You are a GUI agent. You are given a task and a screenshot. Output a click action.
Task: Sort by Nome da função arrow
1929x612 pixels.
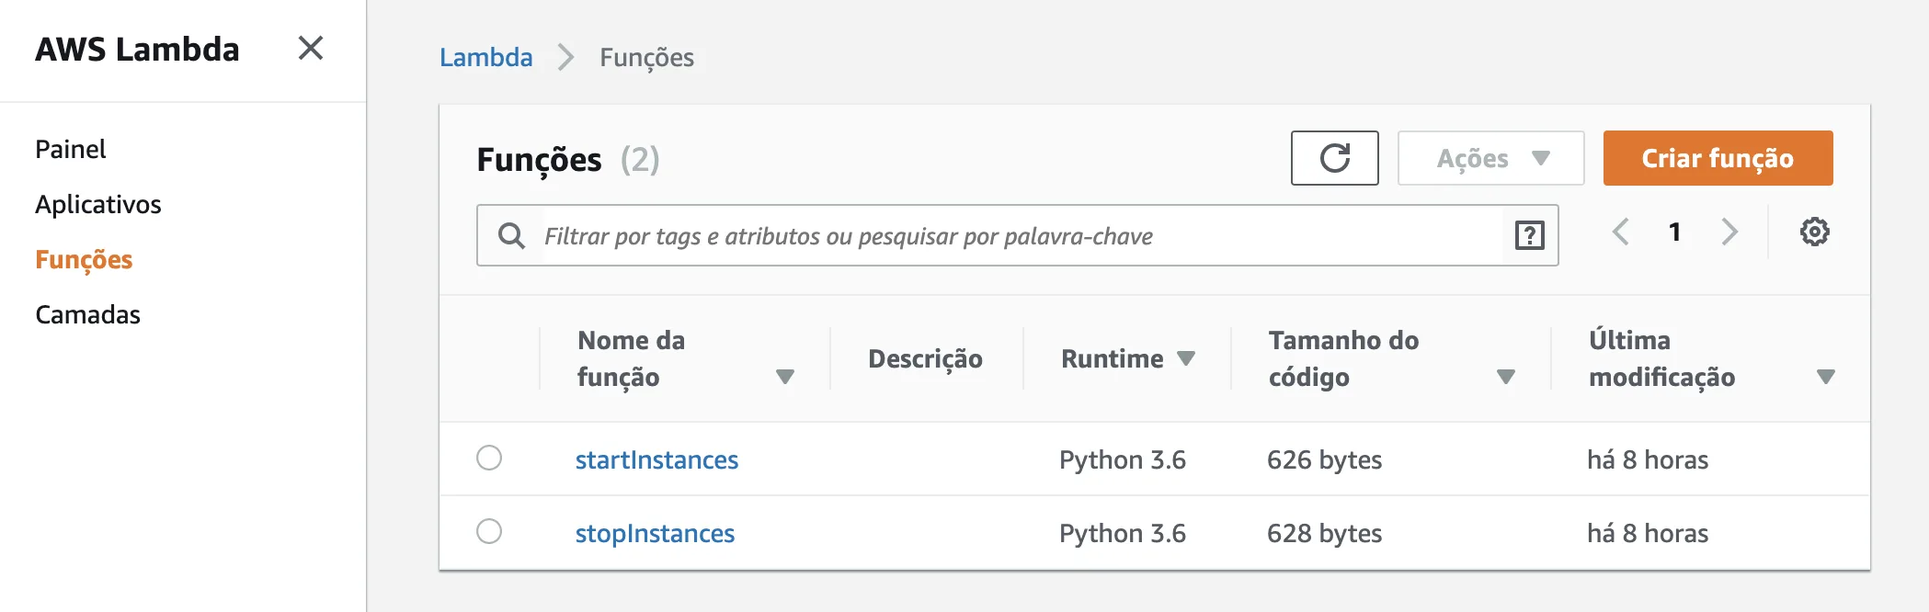784,377
